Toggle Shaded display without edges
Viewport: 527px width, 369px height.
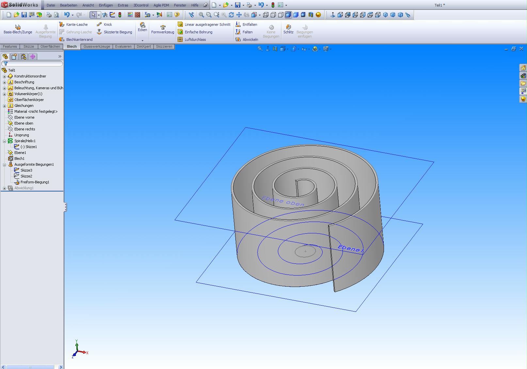296,15
